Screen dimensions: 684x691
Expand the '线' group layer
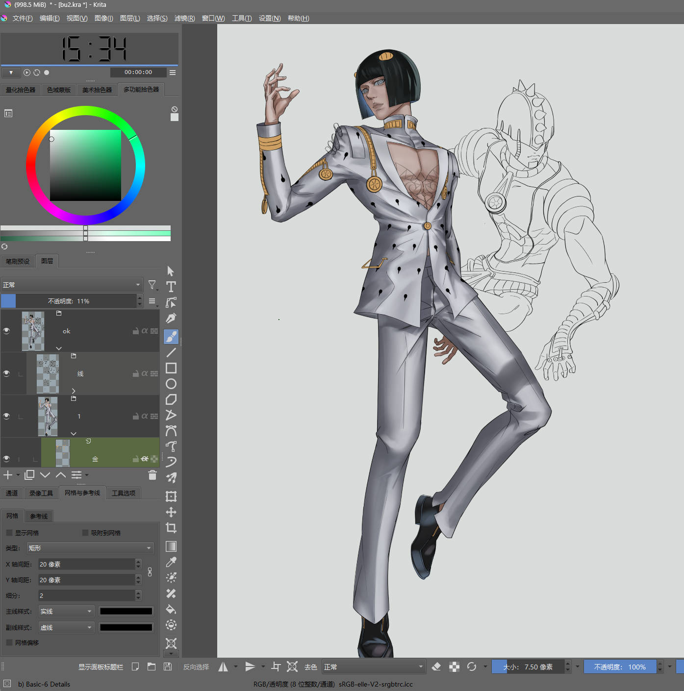pos(74,391)
